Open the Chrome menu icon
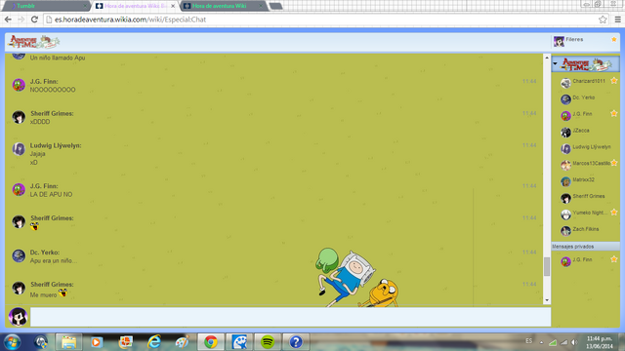 [x=618, y=19]
